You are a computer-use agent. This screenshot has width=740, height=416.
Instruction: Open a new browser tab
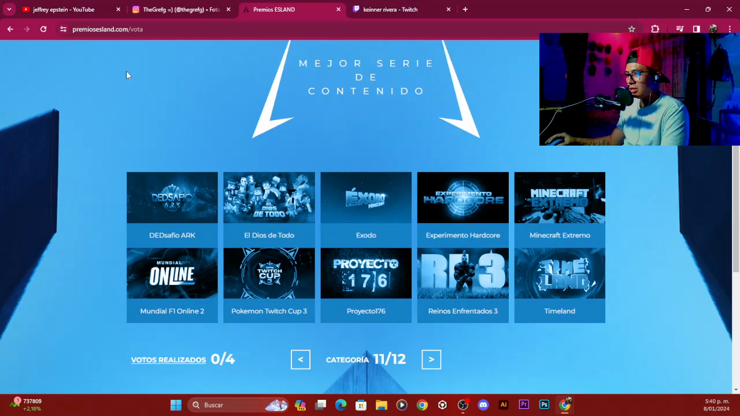pyautogui.click(x=465, y=9)
